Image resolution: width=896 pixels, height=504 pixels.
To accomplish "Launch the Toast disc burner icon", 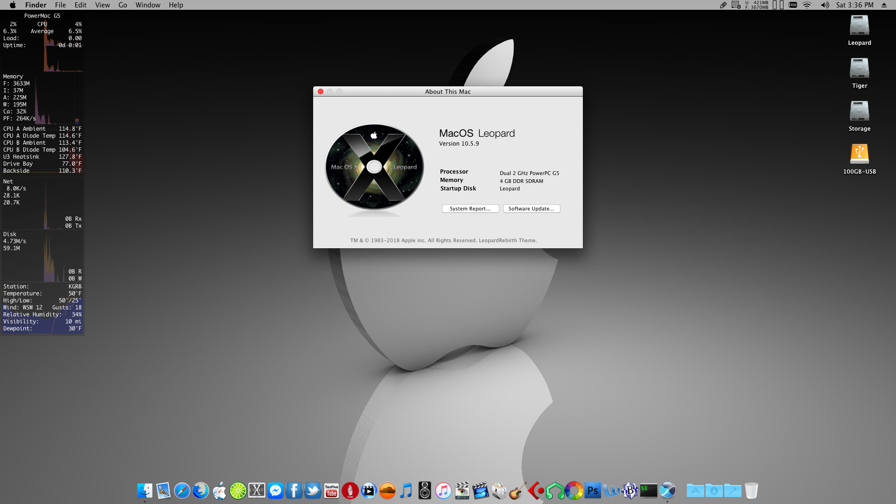I will 499,490.
